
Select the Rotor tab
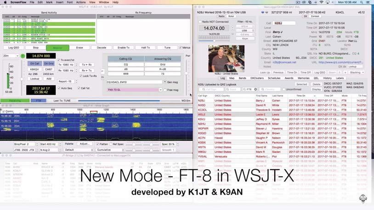[x=231, y=16]
